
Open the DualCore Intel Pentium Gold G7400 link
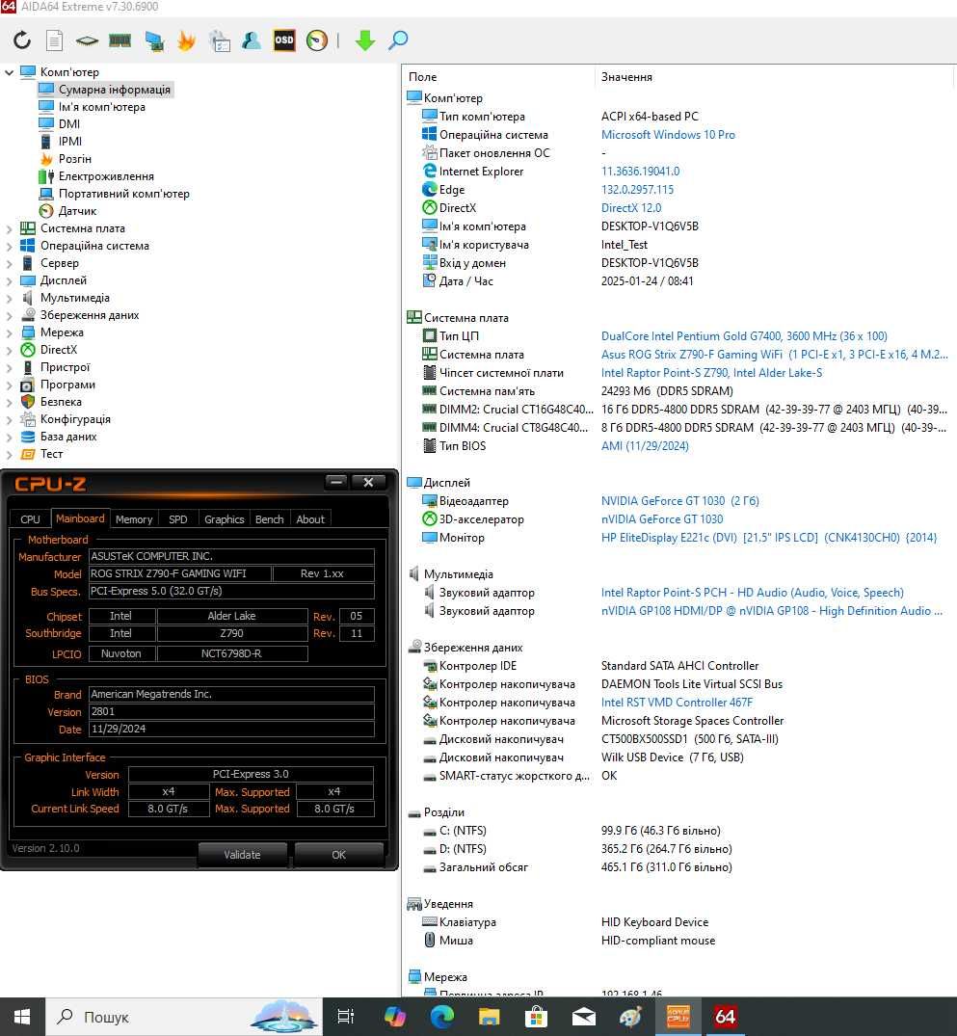click(743, 336)
